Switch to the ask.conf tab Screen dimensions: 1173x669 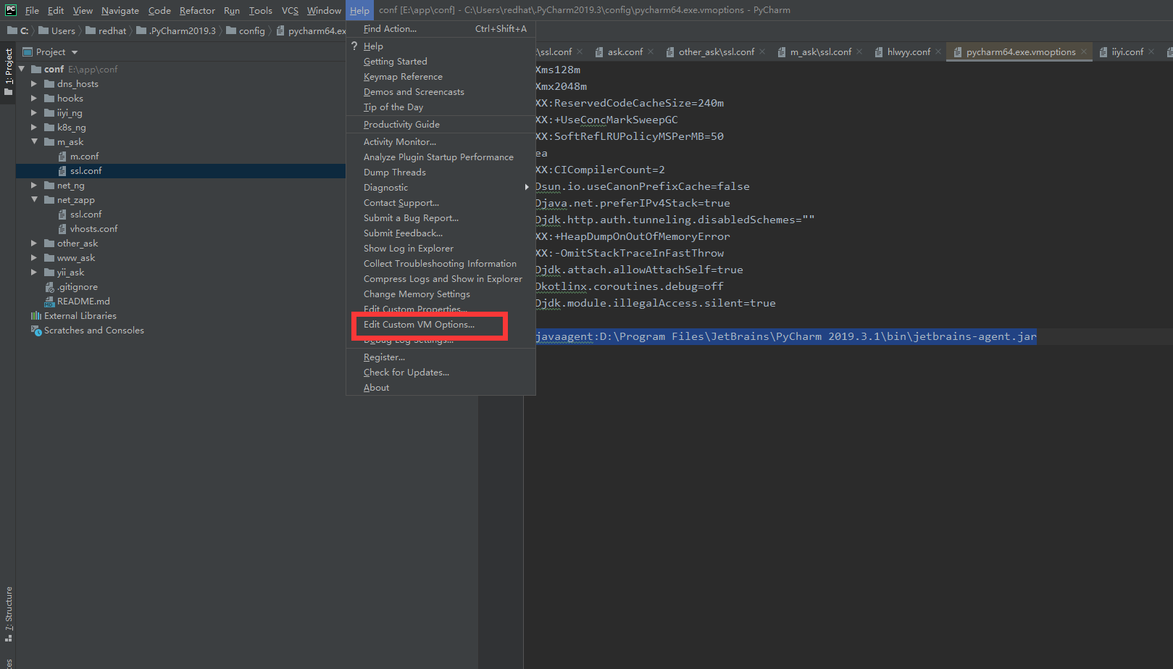tap(625, 52)
